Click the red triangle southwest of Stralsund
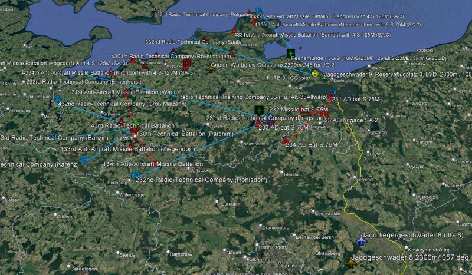The width and height of the screenshot is (472, 275). pos(232,54)
